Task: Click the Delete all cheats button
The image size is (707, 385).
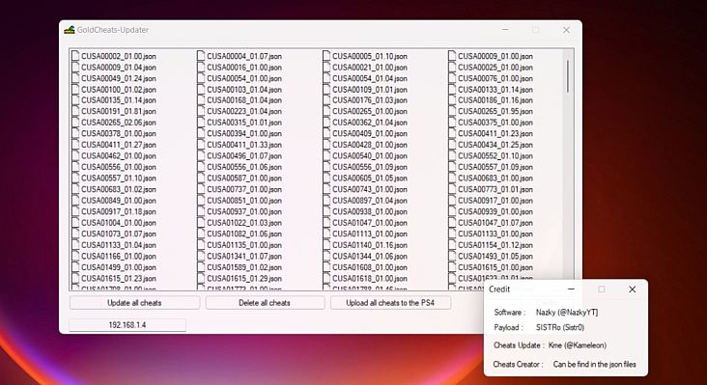Action: 265,303
